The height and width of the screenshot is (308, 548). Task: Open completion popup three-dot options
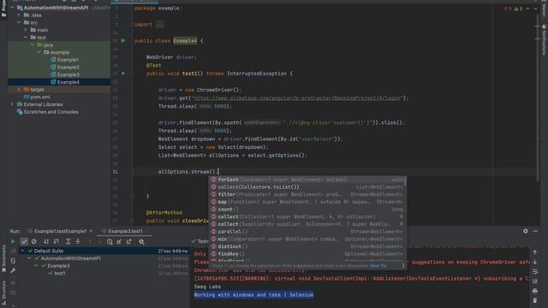tap(403, 266)
